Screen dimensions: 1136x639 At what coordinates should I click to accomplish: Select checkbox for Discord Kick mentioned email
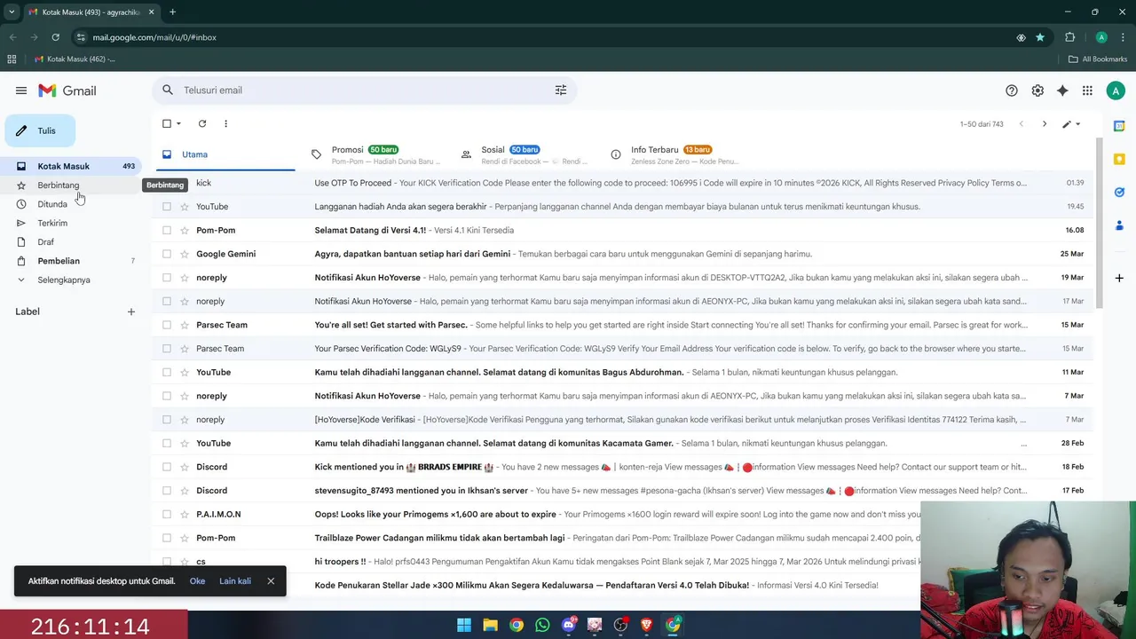click(x=166, y=467)
